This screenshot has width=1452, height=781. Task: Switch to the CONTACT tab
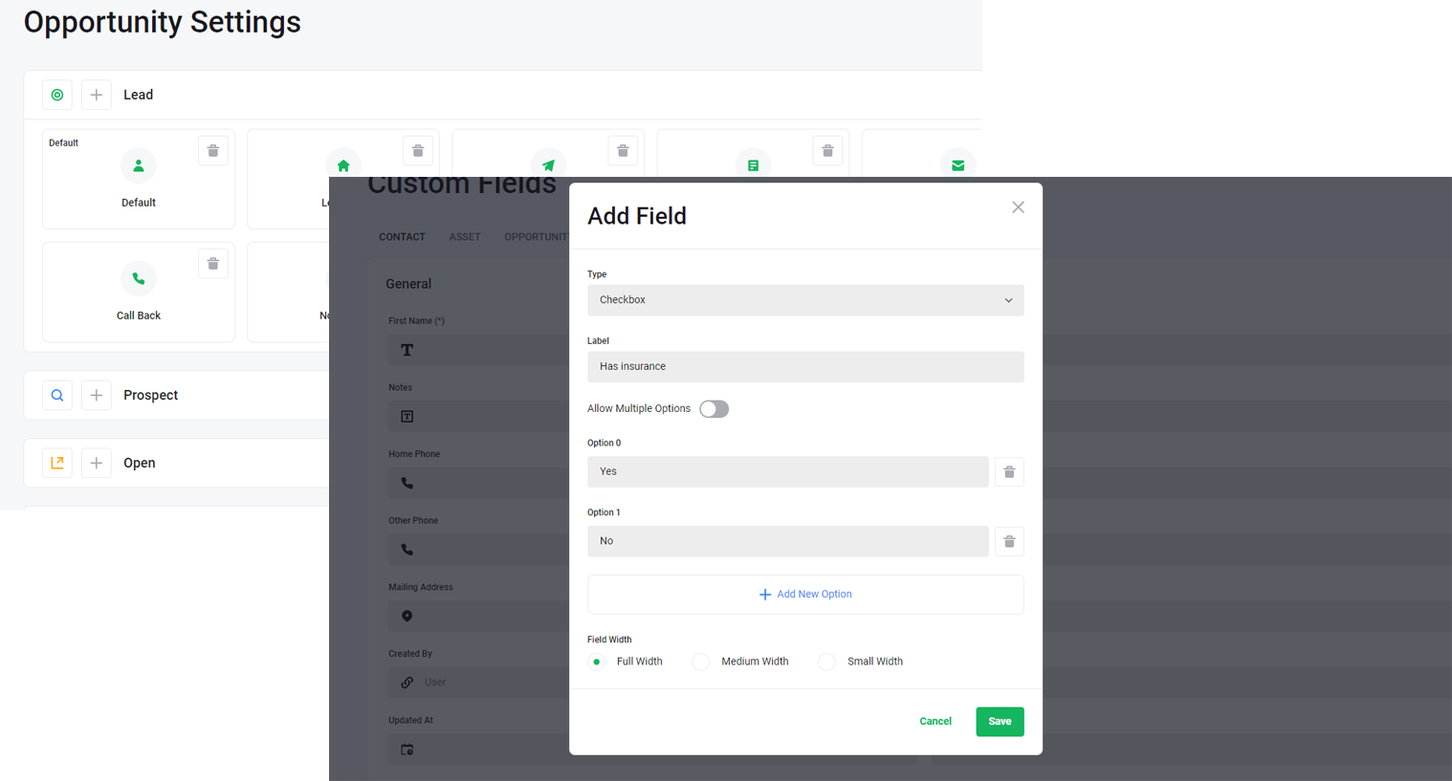point(402,237)
